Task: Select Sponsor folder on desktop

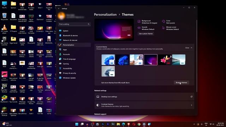Action: click(x=13, y=5)
